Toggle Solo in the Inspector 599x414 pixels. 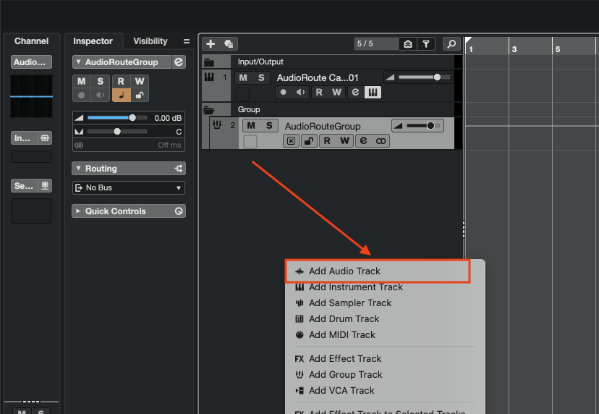click(x=101, y=81)
